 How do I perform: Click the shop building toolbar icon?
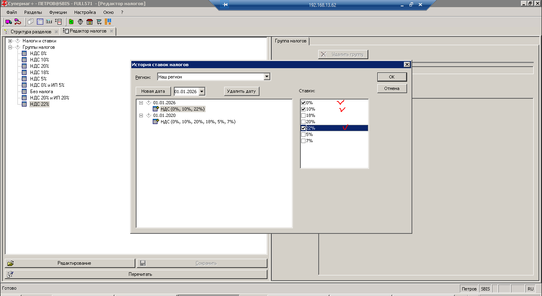tap(90, 22)
